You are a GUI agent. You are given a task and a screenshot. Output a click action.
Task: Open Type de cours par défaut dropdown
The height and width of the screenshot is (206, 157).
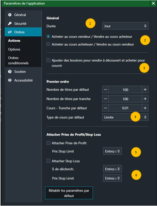125,117
